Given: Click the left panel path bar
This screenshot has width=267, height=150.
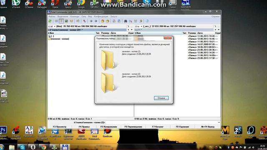Looking at the screenshot, I should coord(87,30).
